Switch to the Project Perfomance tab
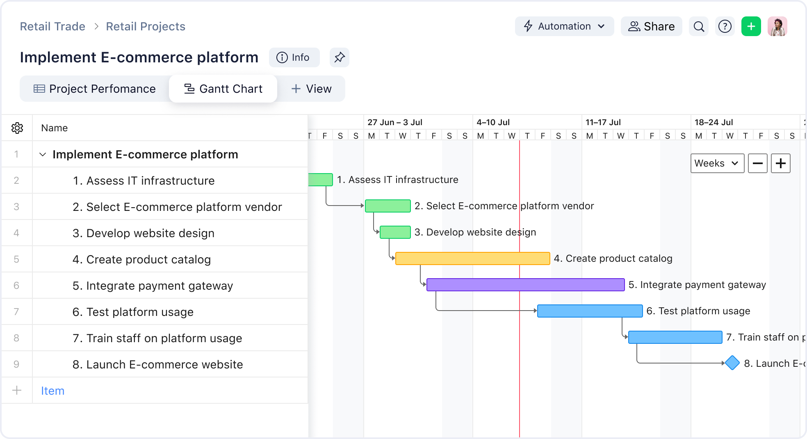The height and width of the screenshot is (439, 807). pyautogui.click(x=95, y=89)
